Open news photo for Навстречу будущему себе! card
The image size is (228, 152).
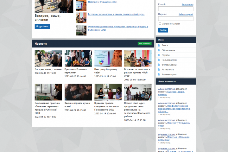click(x=108, y=58)
